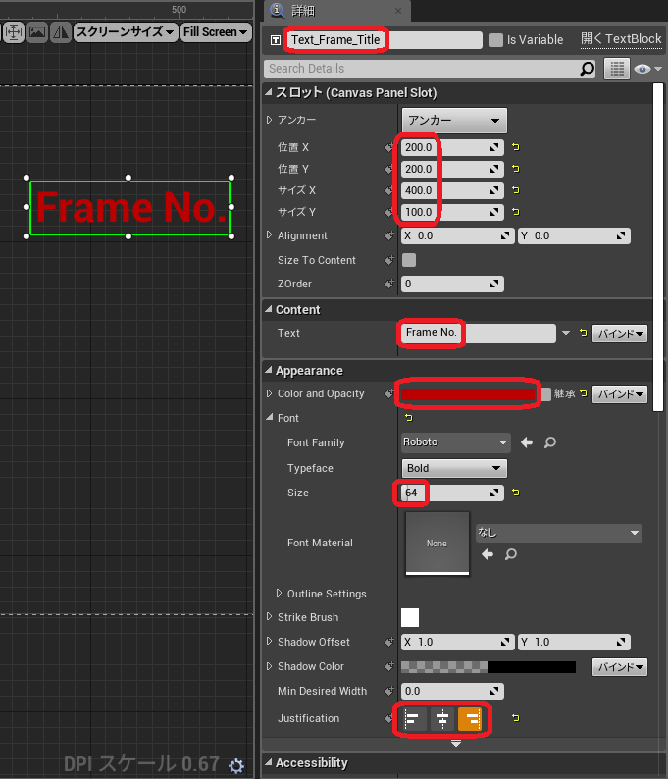Click the search magnifier icon
The height and width of the screenshot is (779, 668).
click(x=587, y=69)
